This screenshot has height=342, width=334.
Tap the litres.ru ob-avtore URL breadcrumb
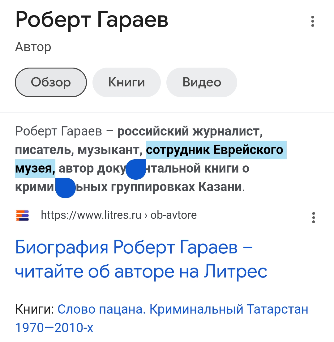[x=119, y=215]
